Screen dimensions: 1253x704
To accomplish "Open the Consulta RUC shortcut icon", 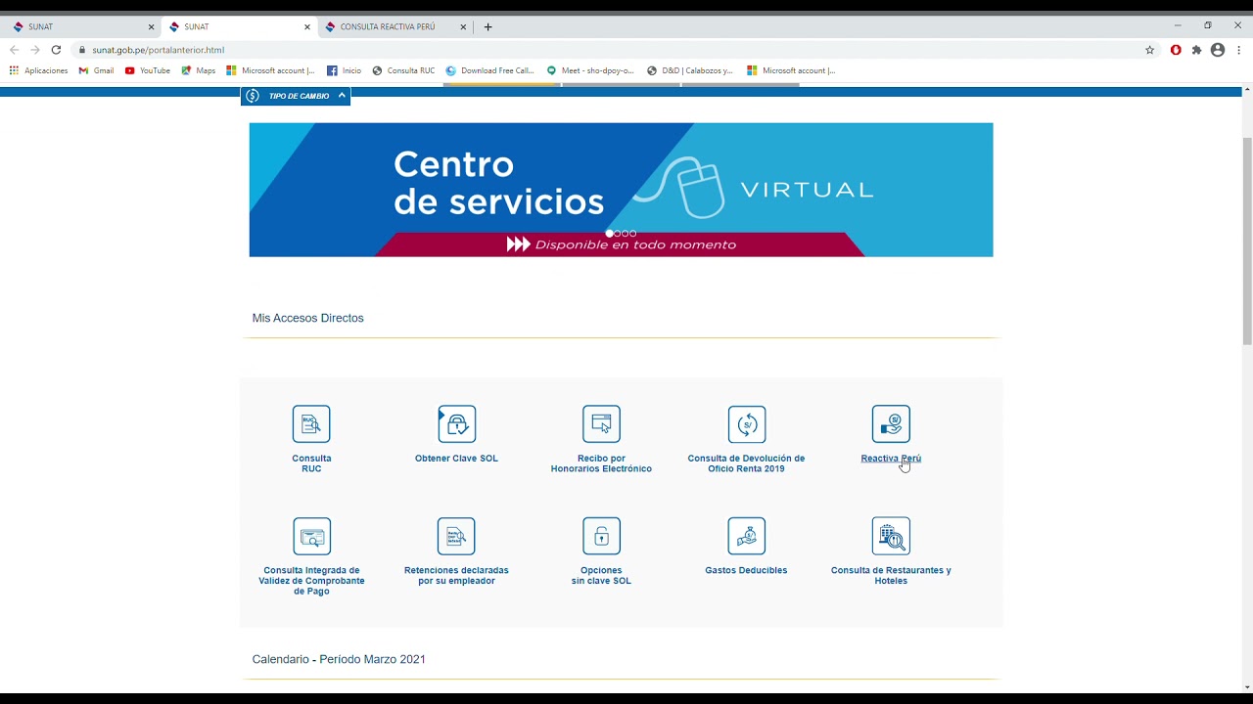I will click(311, 424).
